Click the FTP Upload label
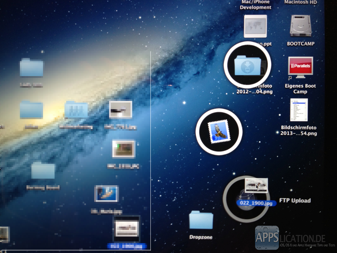337x253 pixels. (x=295, y=200)
